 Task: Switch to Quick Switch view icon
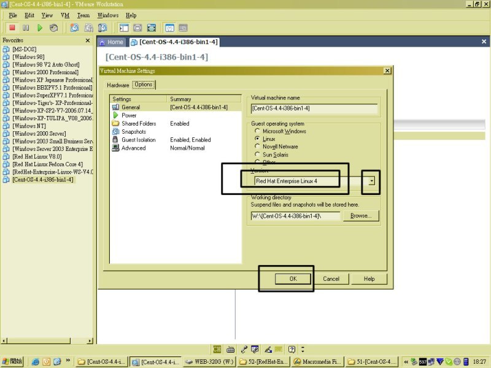coord(137,28)
